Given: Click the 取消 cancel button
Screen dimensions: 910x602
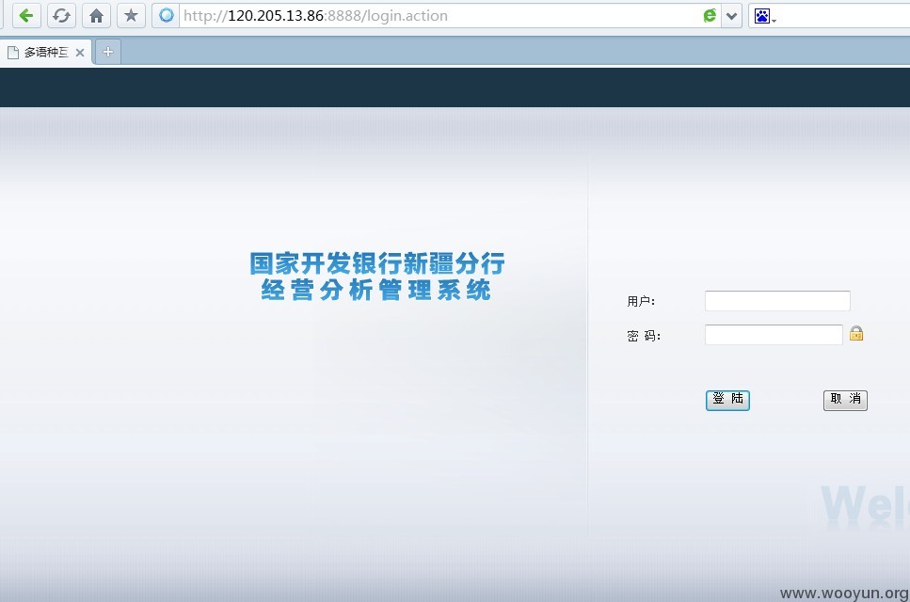Looking at the screenshot, I should tap(845, 400).
